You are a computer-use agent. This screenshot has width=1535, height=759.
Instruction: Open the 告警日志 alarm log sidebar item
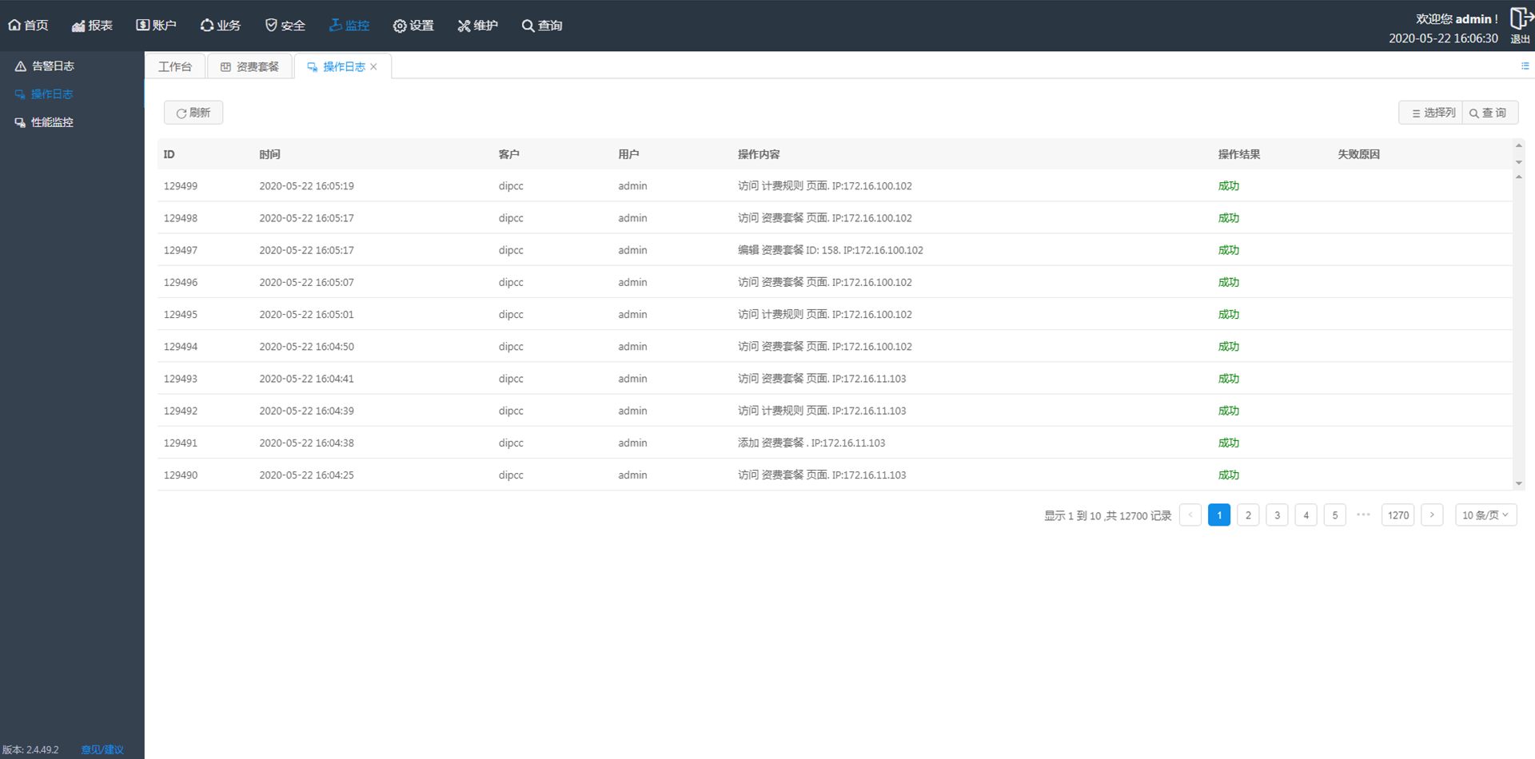coord(52,66)
